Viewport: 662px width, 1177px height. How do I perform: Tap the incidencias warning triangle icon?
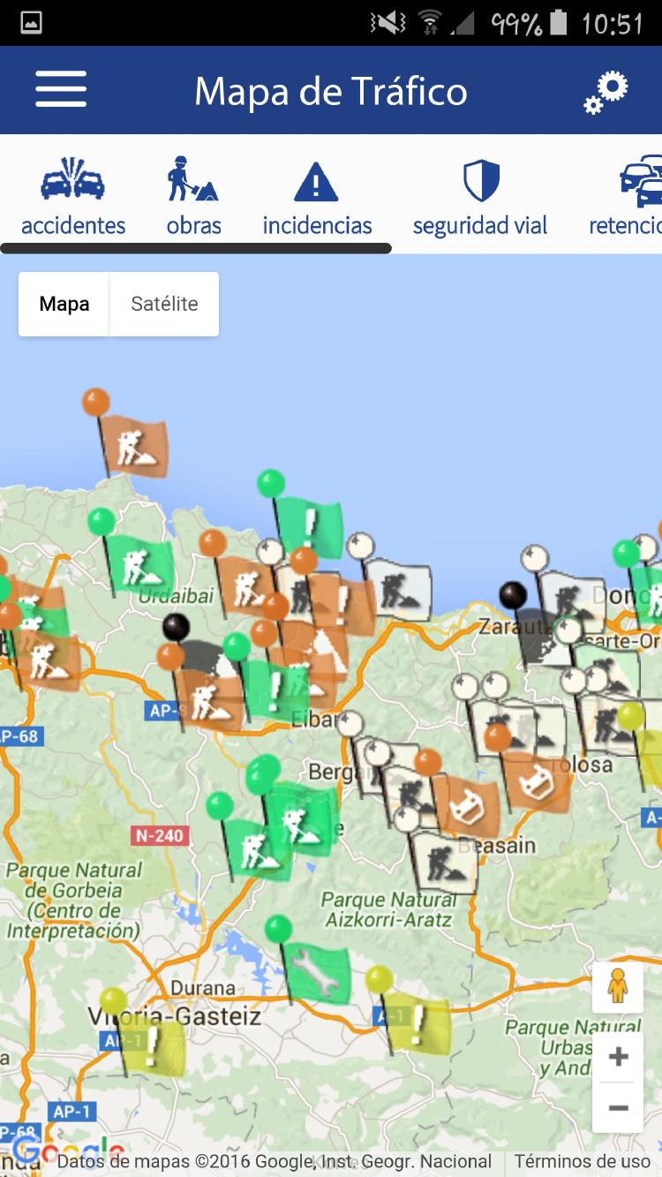[317, 196]
